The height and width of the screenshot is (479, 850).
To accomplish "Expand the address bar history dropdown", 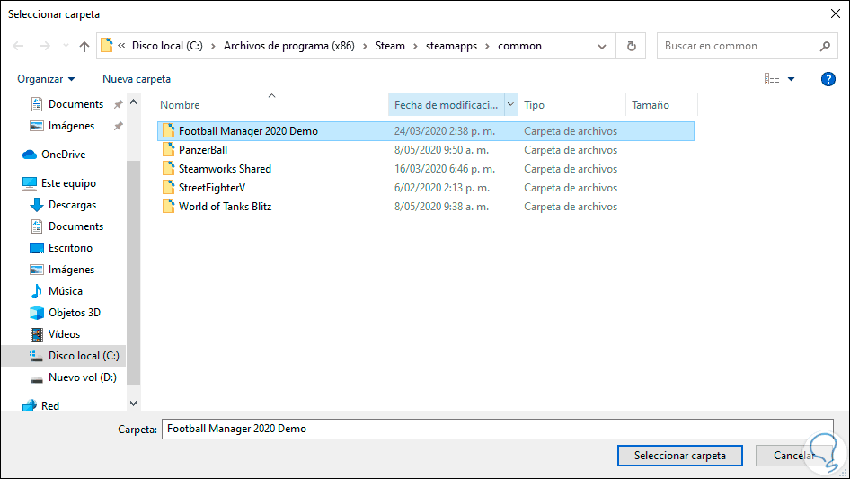I will (602, 46).
